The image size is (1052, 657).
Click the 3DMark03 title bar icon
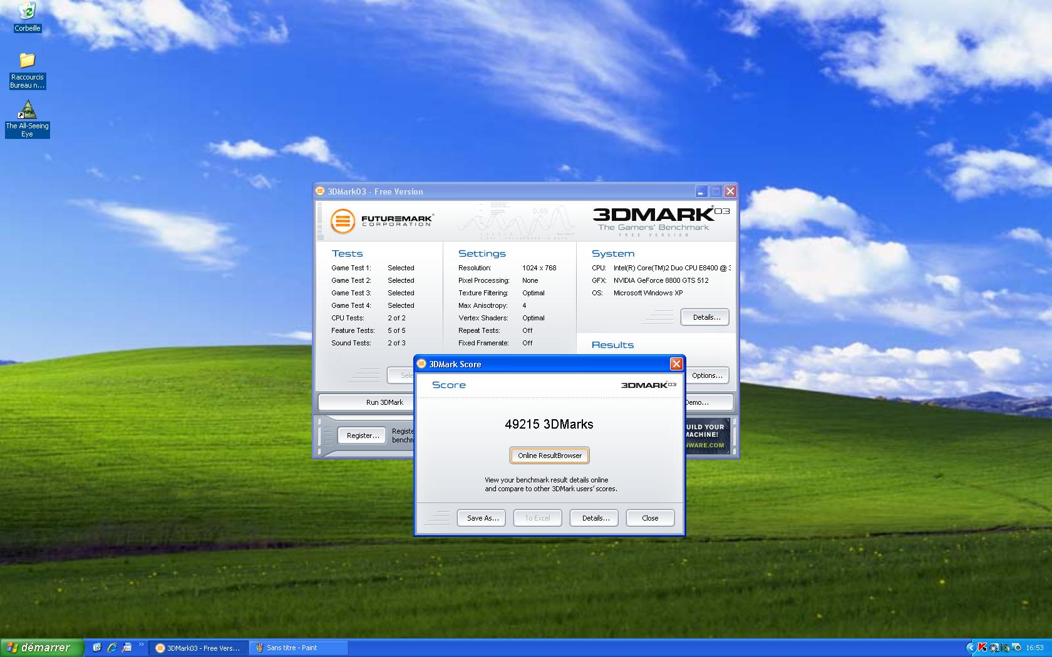pyautogui.click(x=320, y=191)
